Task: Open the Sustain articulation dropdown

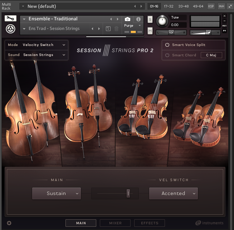Action: pyautogui.click(x=57, y=193)
